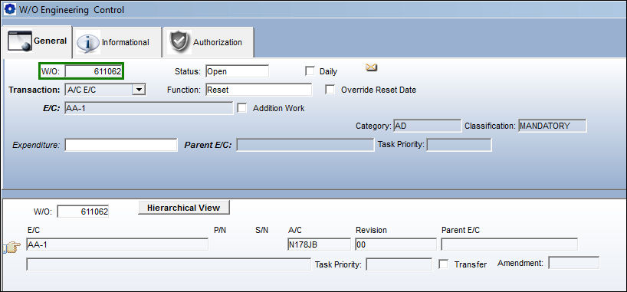Image resolution: width=627 pixels, height=292 pixels.
Task: Enable the Daily checkbox
Action: point(310,71)
